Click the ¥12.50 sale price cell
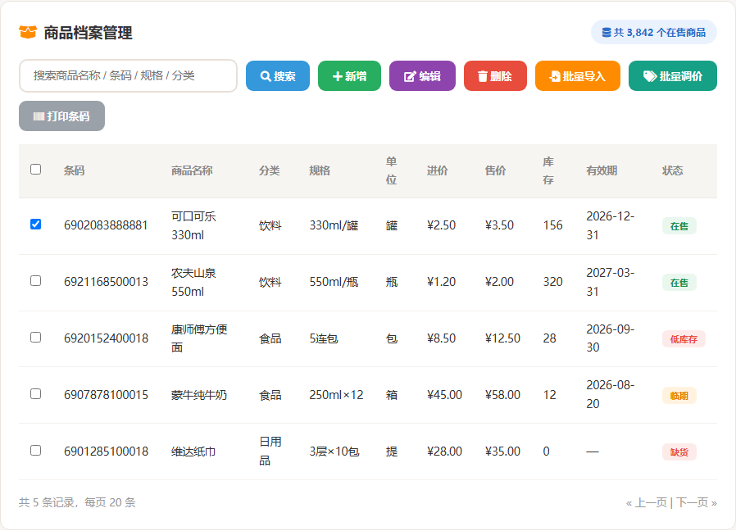 pos(502,338)
